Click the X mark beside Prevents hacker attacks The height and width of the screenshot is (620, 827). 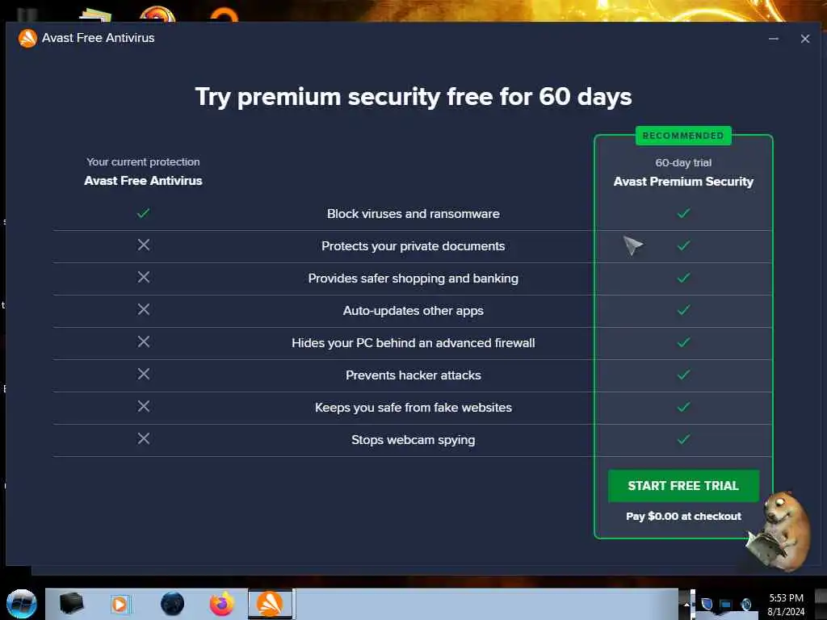[144, 375]
